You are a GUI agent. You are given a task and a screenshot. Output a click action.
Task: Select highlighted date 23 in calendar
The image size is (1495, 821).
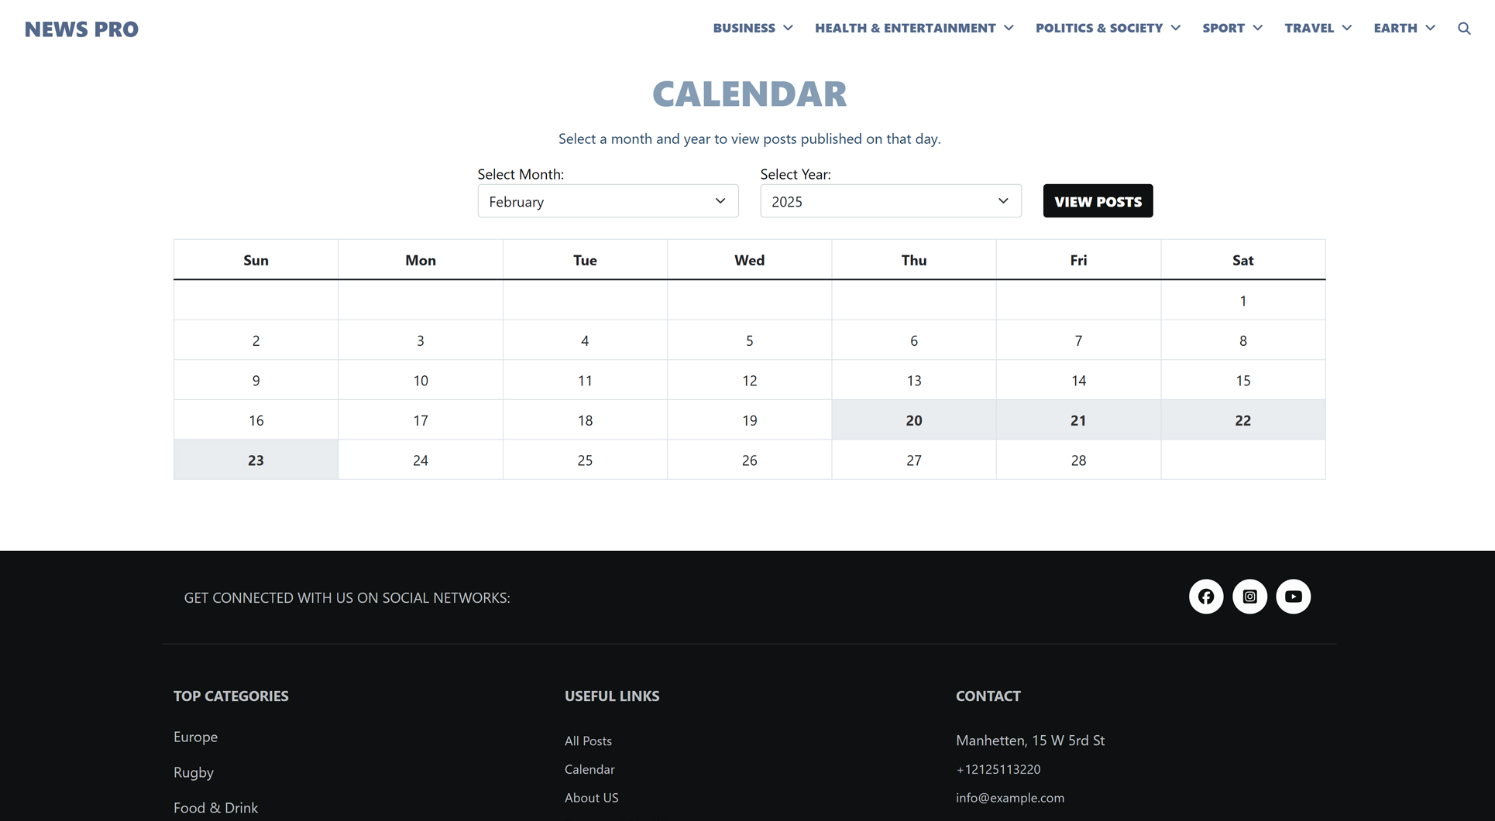(256, 460)
